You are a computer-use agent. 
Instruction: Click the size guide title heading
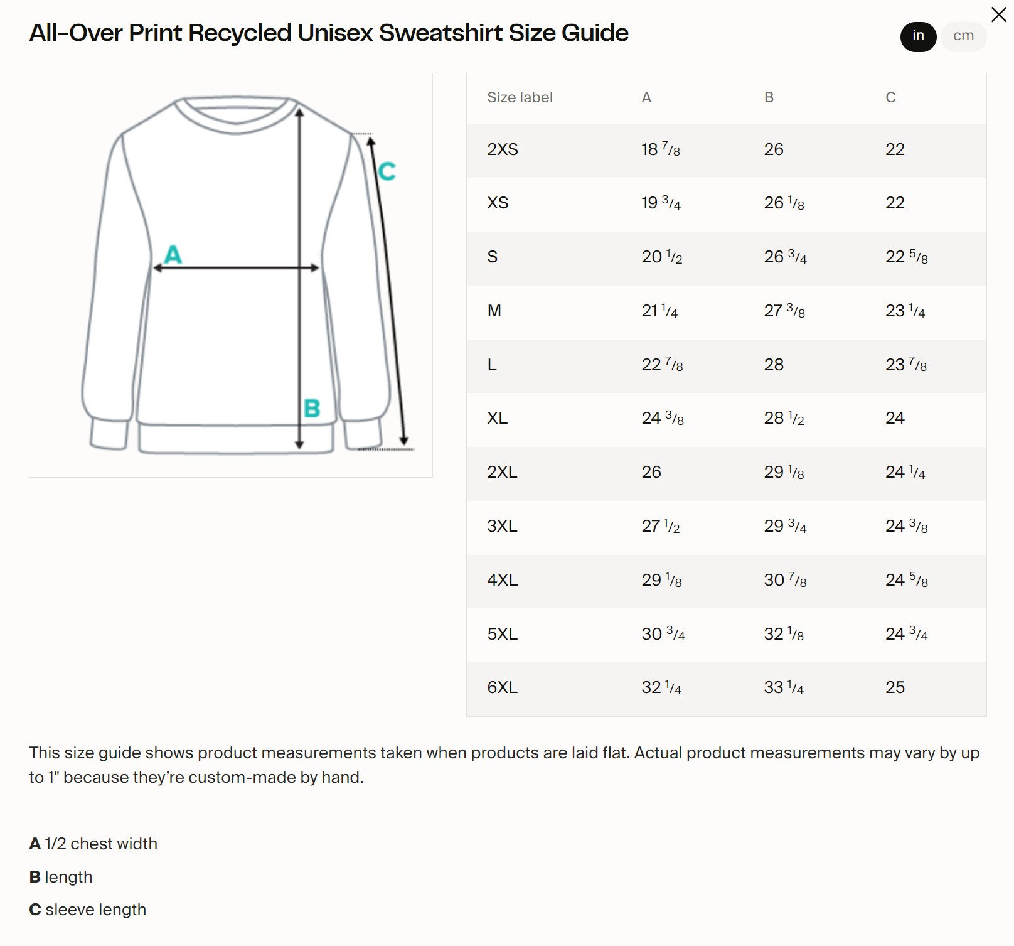[329, 33]
